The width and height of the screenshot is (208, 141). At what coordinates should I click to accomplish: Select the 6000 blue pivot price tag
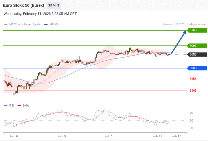(x=197, y=68)
